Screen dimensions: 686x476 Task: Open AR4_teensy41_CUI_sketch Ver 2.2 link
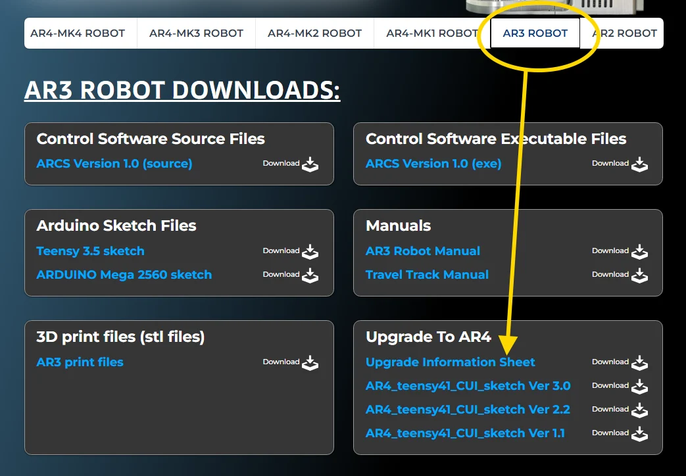click(x=468, y=410)
